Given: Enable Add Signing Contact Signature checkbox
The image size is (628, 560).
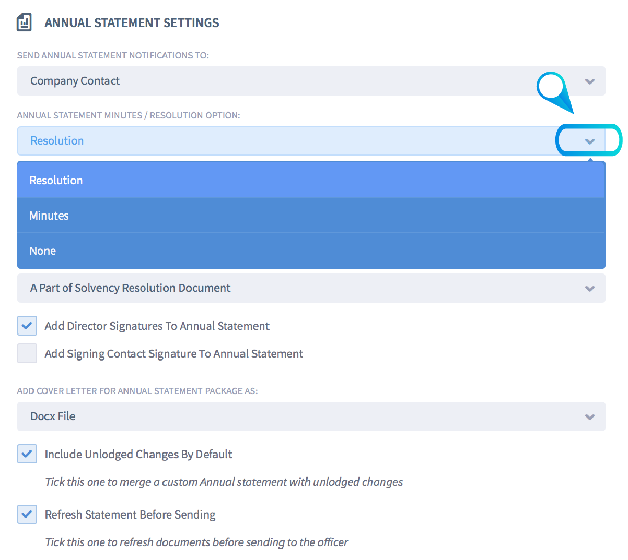Looking at the screenshot, I should pyautogui.click(x=27, y=353).
